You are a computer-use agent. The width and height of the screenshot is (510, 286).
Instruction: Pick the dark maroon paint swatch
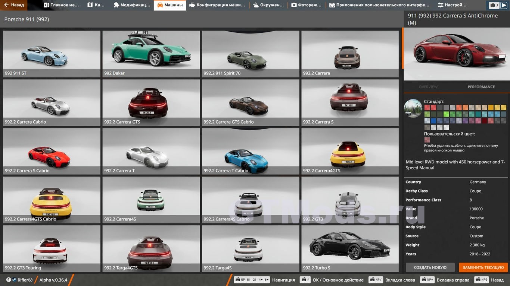485,121
